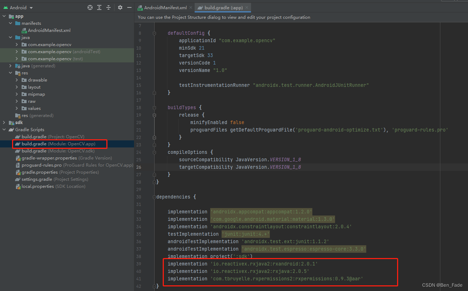Expand the com.example.opencv package
Viewport: 468px width, 291px height.
point(16,44)
